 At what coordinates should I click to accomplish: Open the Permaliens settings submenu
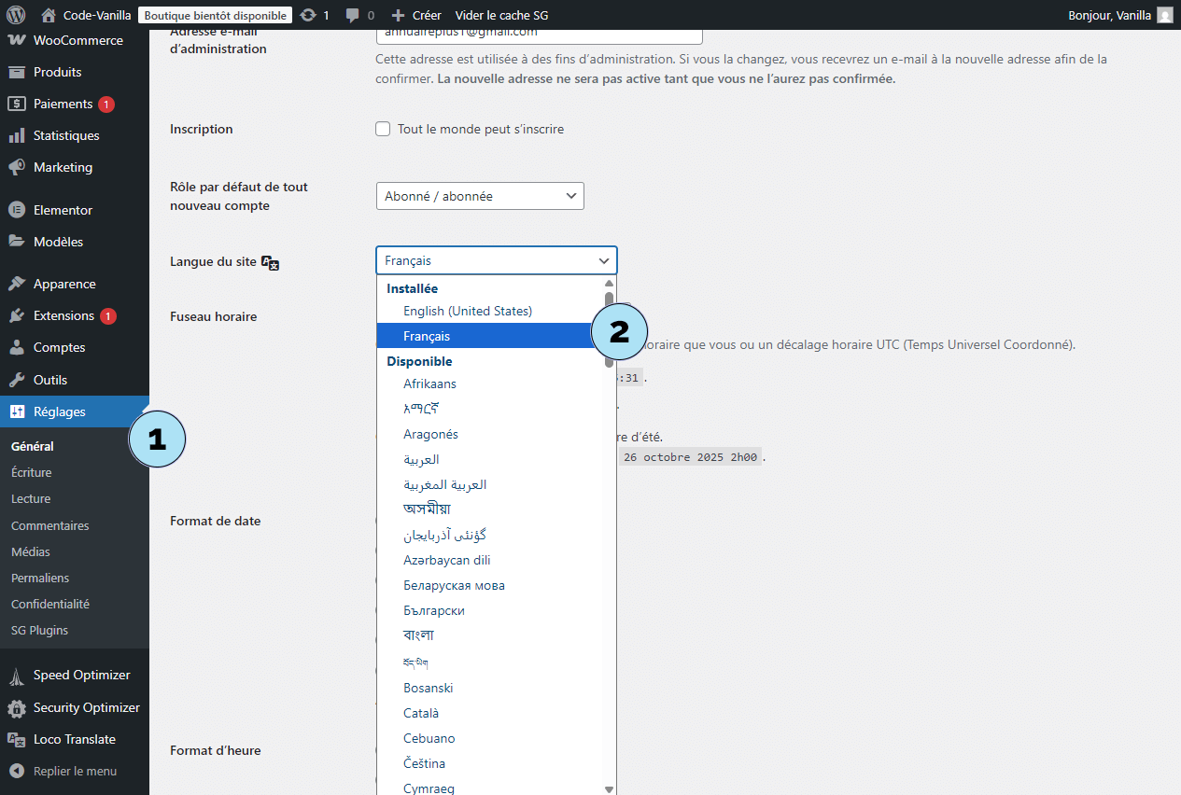pyautogui.click(x=40, y=578)
